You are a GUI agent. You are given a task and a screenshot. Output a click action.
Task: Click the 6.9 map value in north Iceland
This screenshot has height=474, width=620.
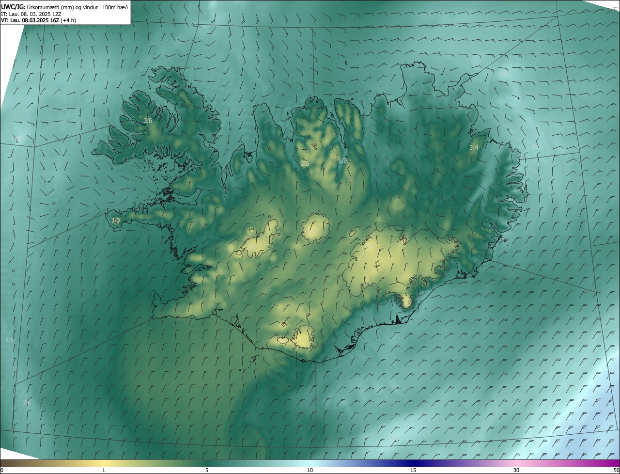pyautogui.click(x=342, y=160)
